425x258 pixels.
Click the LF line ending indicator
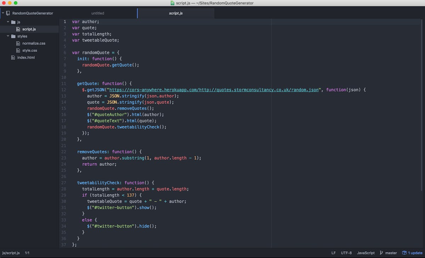point(333,253)
